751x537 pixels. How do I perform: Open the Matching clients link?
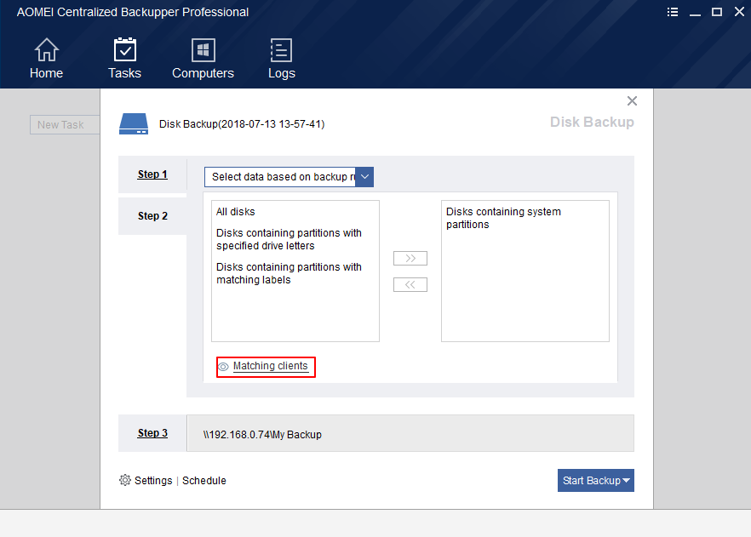(x=270, y=366)
